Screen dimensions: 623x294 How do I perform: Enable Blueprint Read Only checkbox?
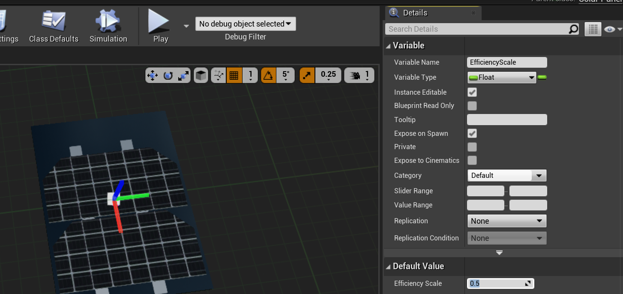pyautogui.click(x=472, y=106)
